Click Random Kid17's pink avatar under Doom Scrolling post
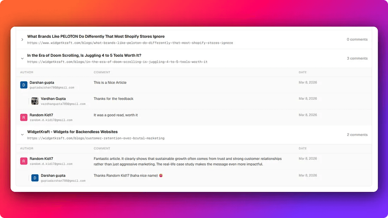This screenshot has height=218, width=388. (x=24, y=117)
